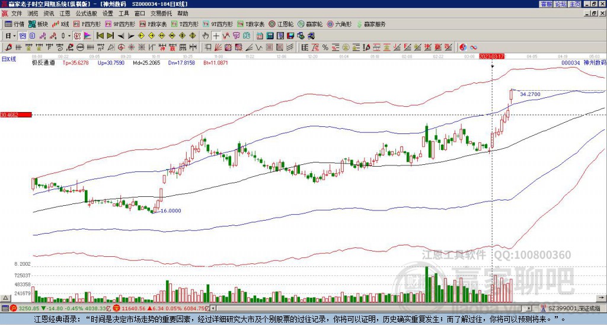607x325 pixels.
Task: Click the black right arrow icon
Action: coord(131,36)
